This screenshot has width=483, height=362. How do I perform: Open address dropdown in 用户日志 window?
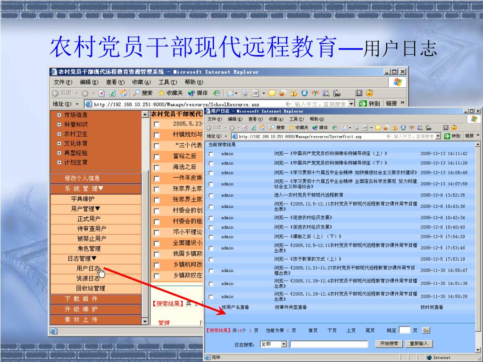pyautogui.click(x=438, y=136)
